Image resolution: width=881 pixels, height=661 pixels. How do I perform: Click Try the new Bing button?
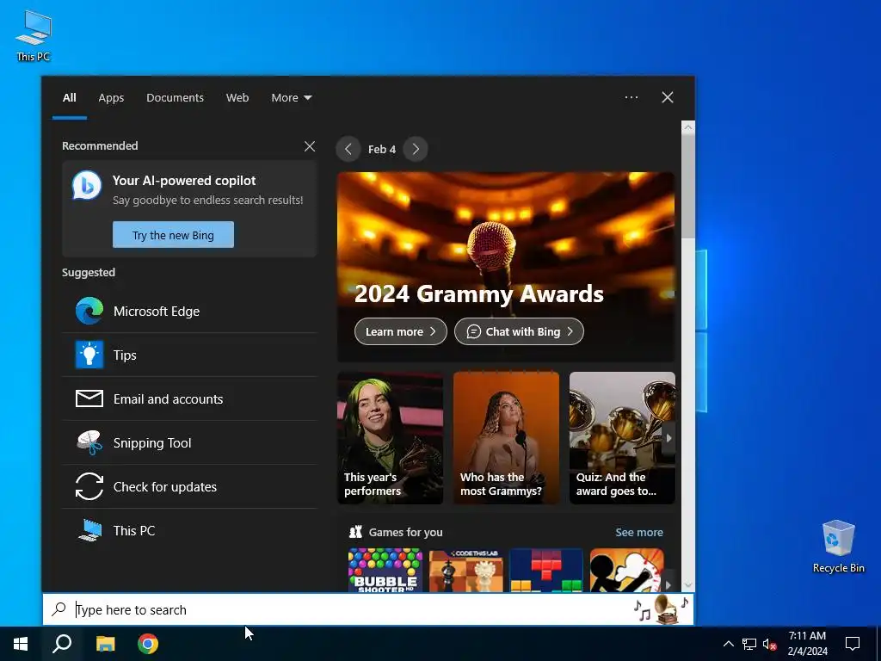(173, 235)
